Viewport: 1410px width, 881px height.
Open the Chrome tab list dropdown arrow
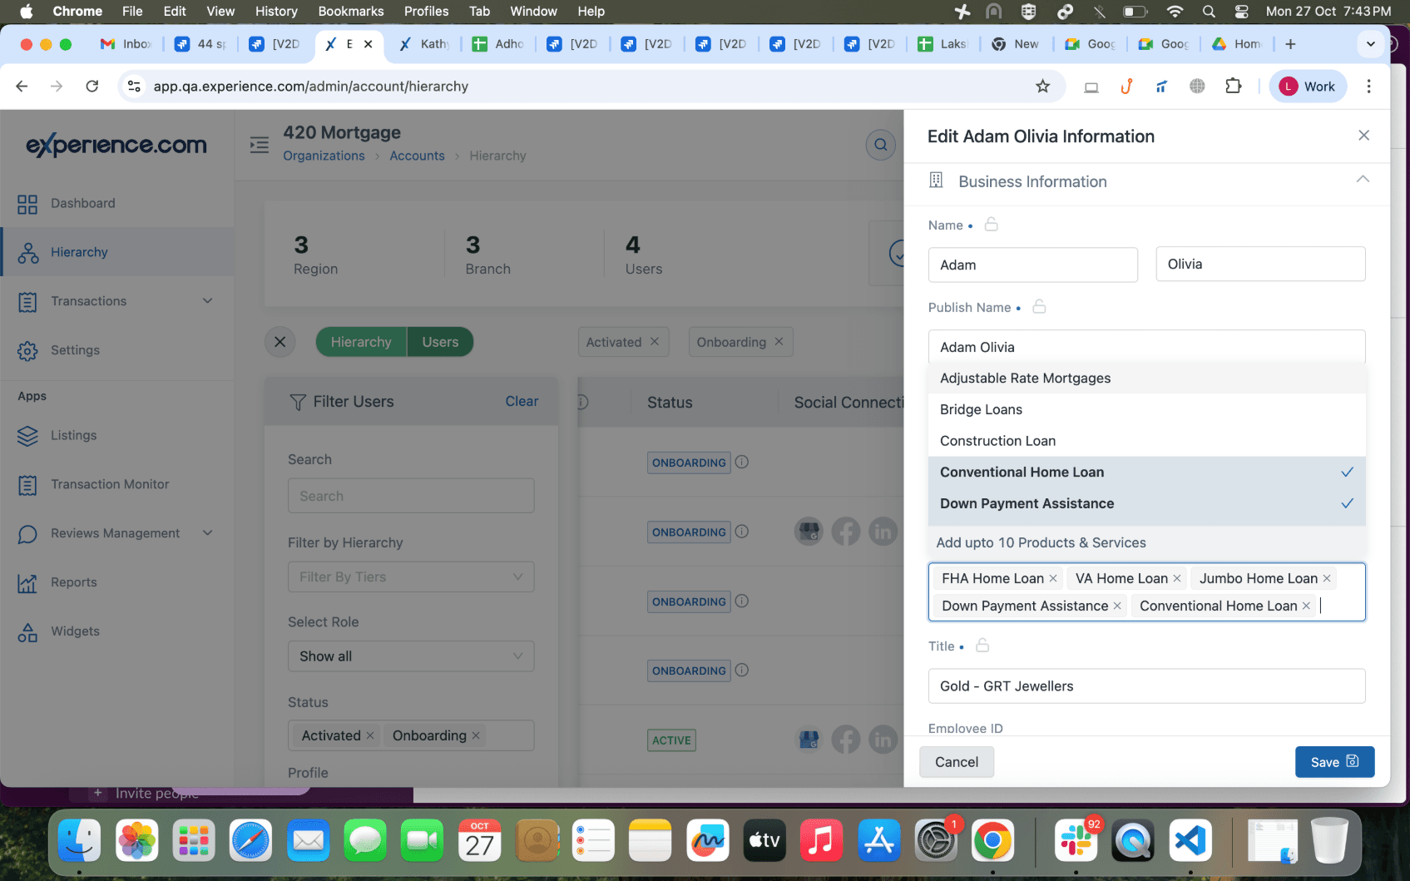coord(1370,44)
